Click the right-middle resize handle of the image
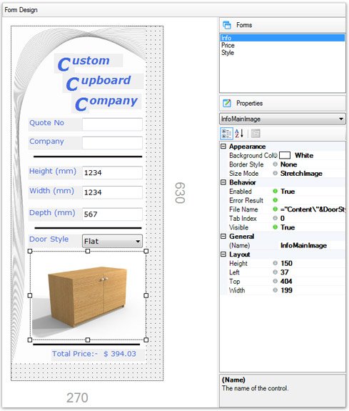 146,295
